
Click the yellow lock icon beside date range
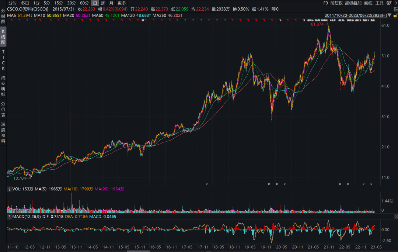click(x=395, y=15)
